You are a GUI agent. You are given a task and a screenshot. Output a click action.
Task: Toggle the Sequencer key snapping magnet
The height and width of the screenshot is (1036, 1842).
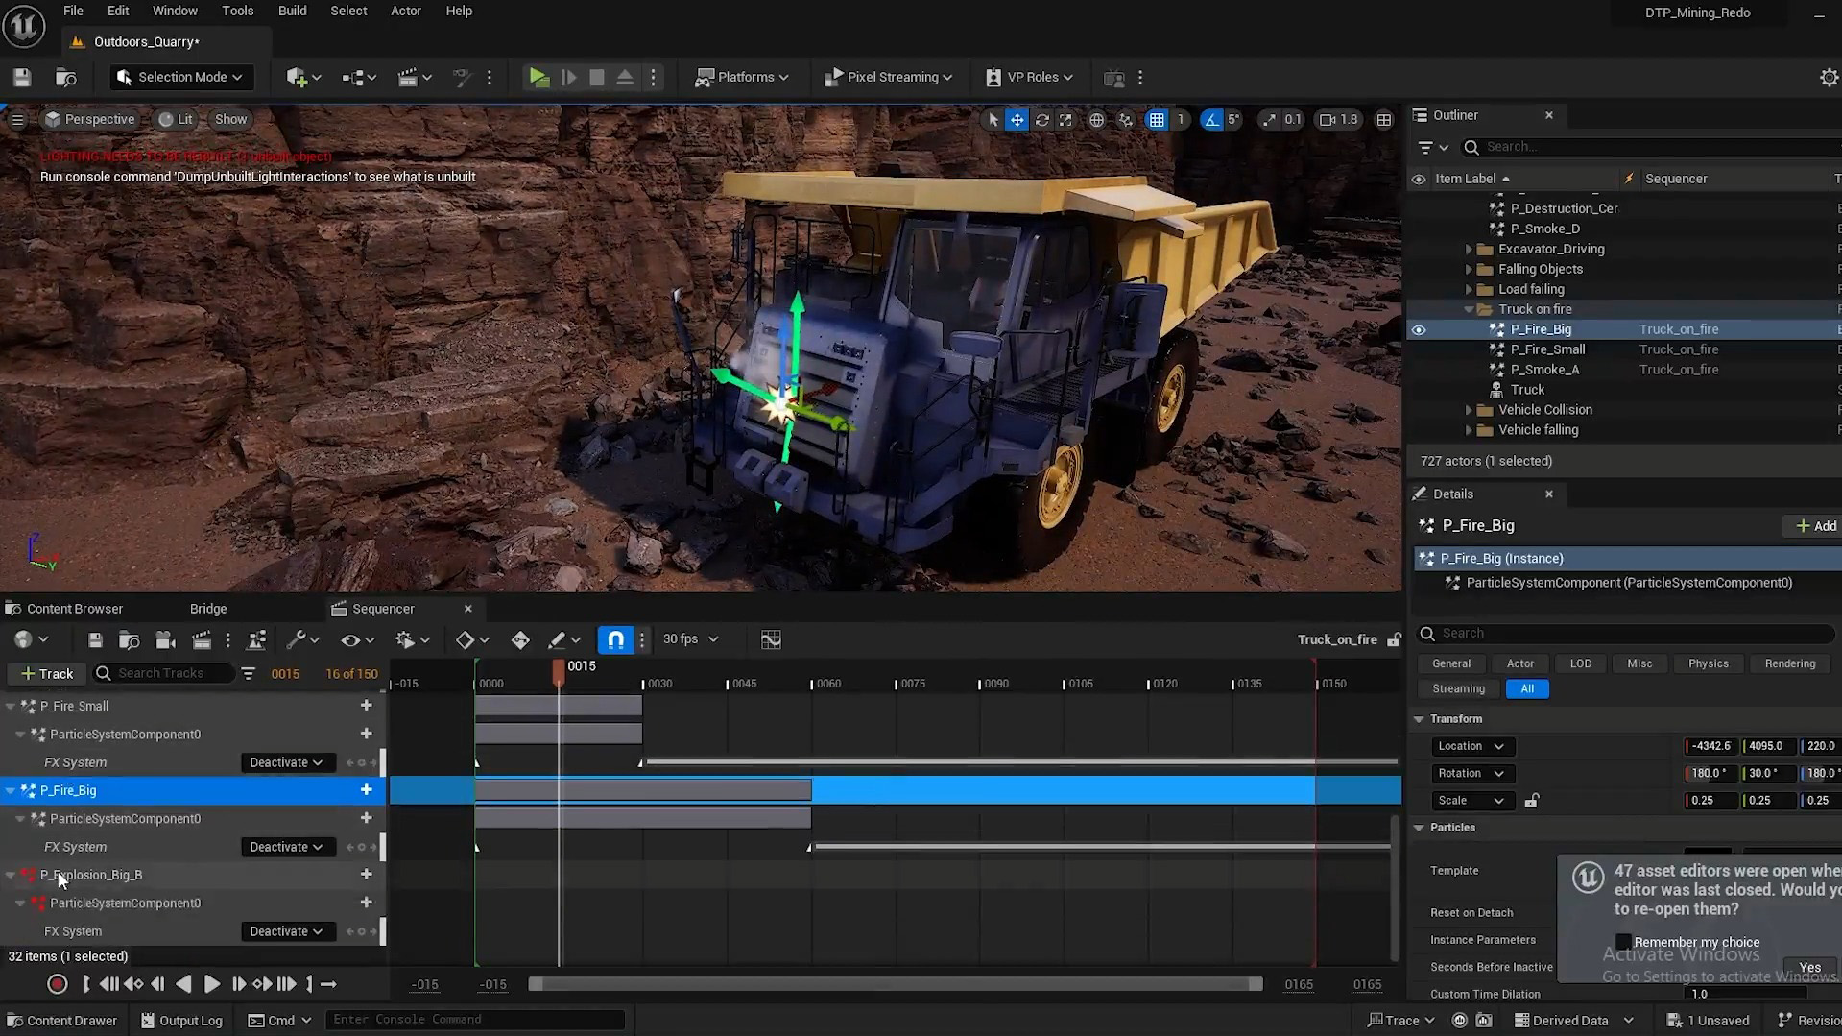pyautogui.click(x=615, y=639)
